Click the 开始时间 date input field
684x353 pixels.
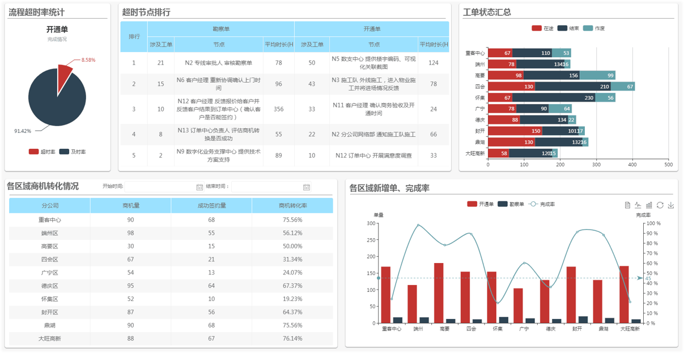160,187
